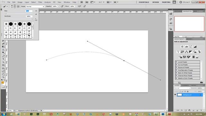This screenshot has height=116, width=206.
Task: Toggle the Brush panel button
Action: (x=18, y=6)
